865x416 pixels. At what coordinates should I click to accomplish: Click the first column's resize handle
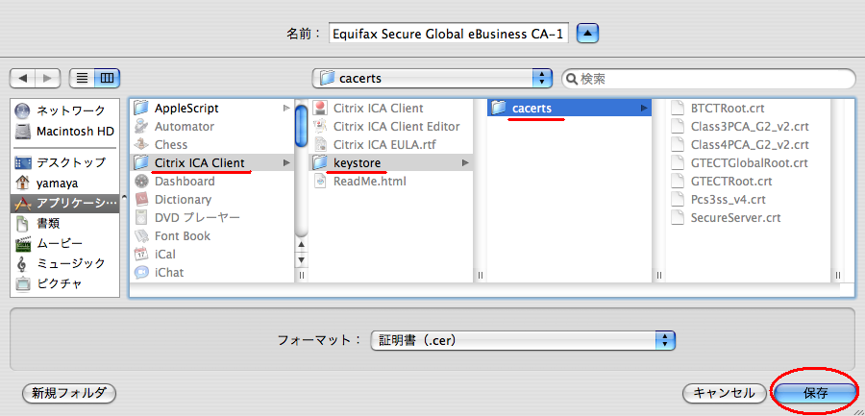pyautogui.click(x=301, y=275)
